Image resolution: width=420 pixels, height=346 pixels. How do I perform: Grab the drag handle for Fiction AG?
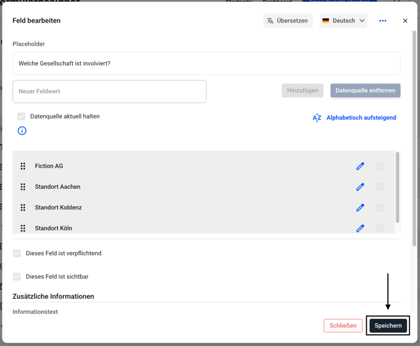23,166
